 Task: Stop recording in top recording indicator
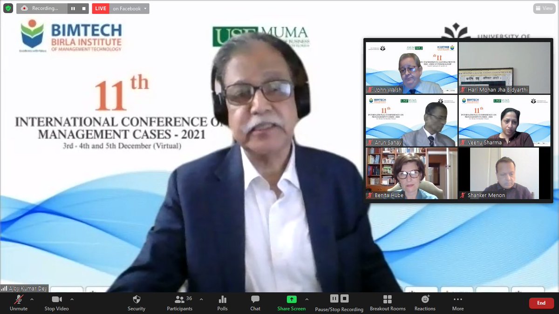tap(84, 8)
